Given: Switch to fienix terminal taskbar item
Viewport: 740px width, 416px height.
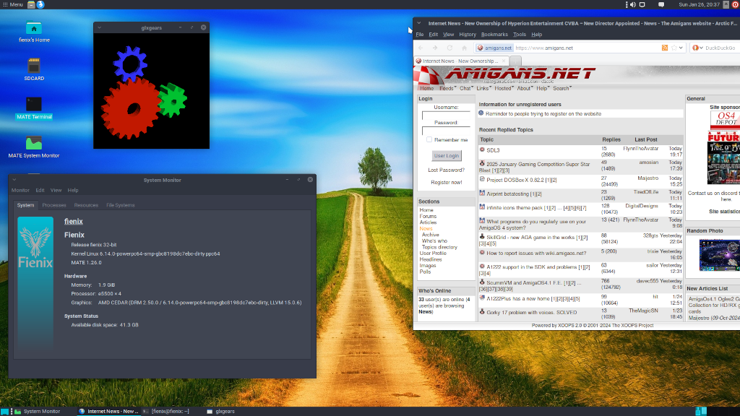Looking at the screenshot, I should (x=166, y=411).
